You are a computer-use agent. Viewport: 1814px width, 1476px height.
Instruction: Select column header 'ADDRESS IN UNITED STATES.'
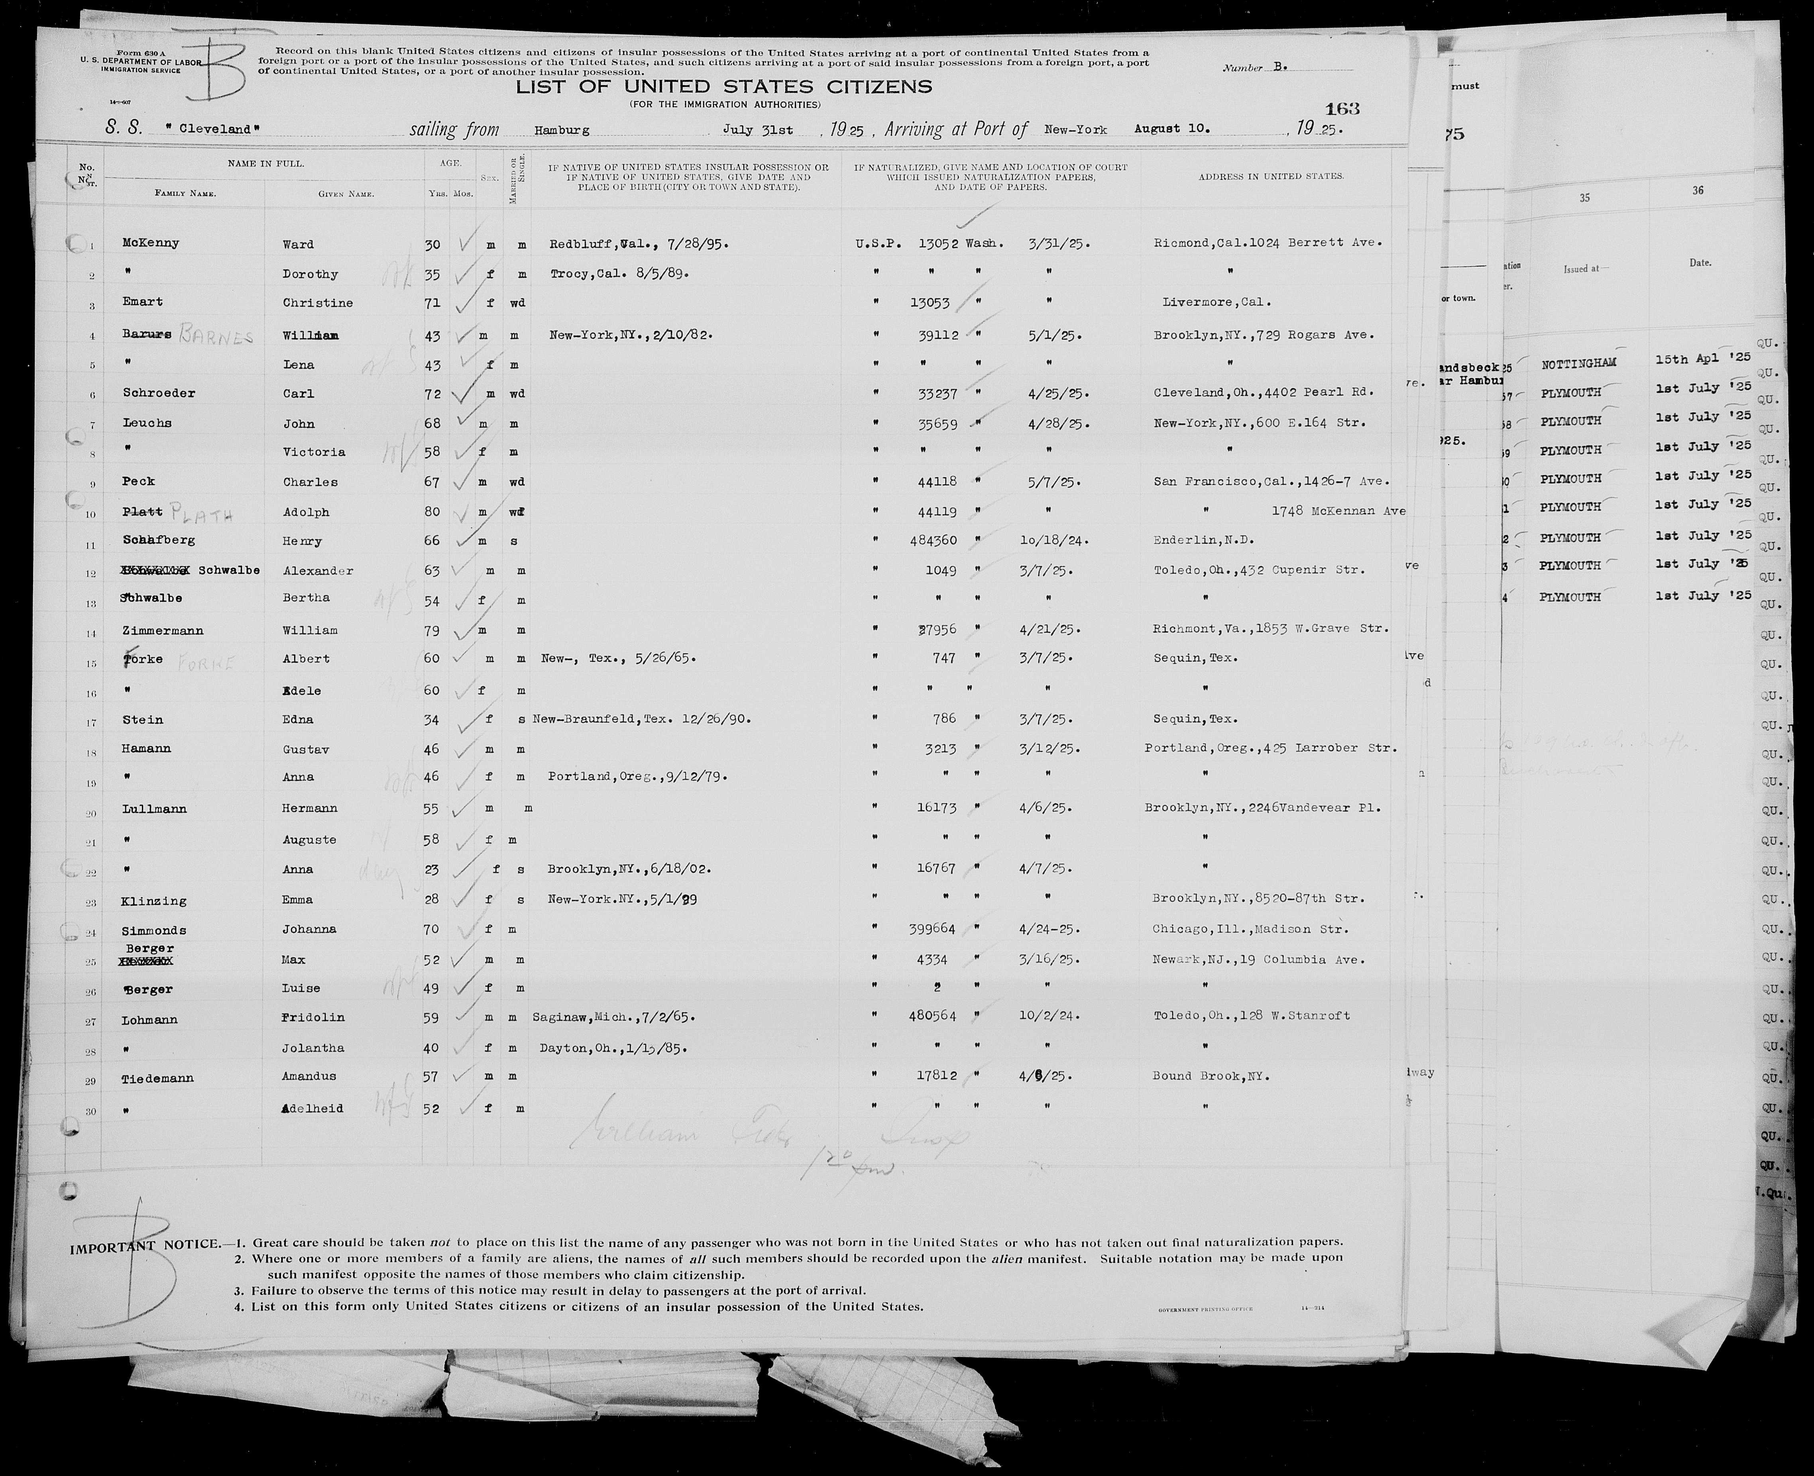tap(1271, 177)
